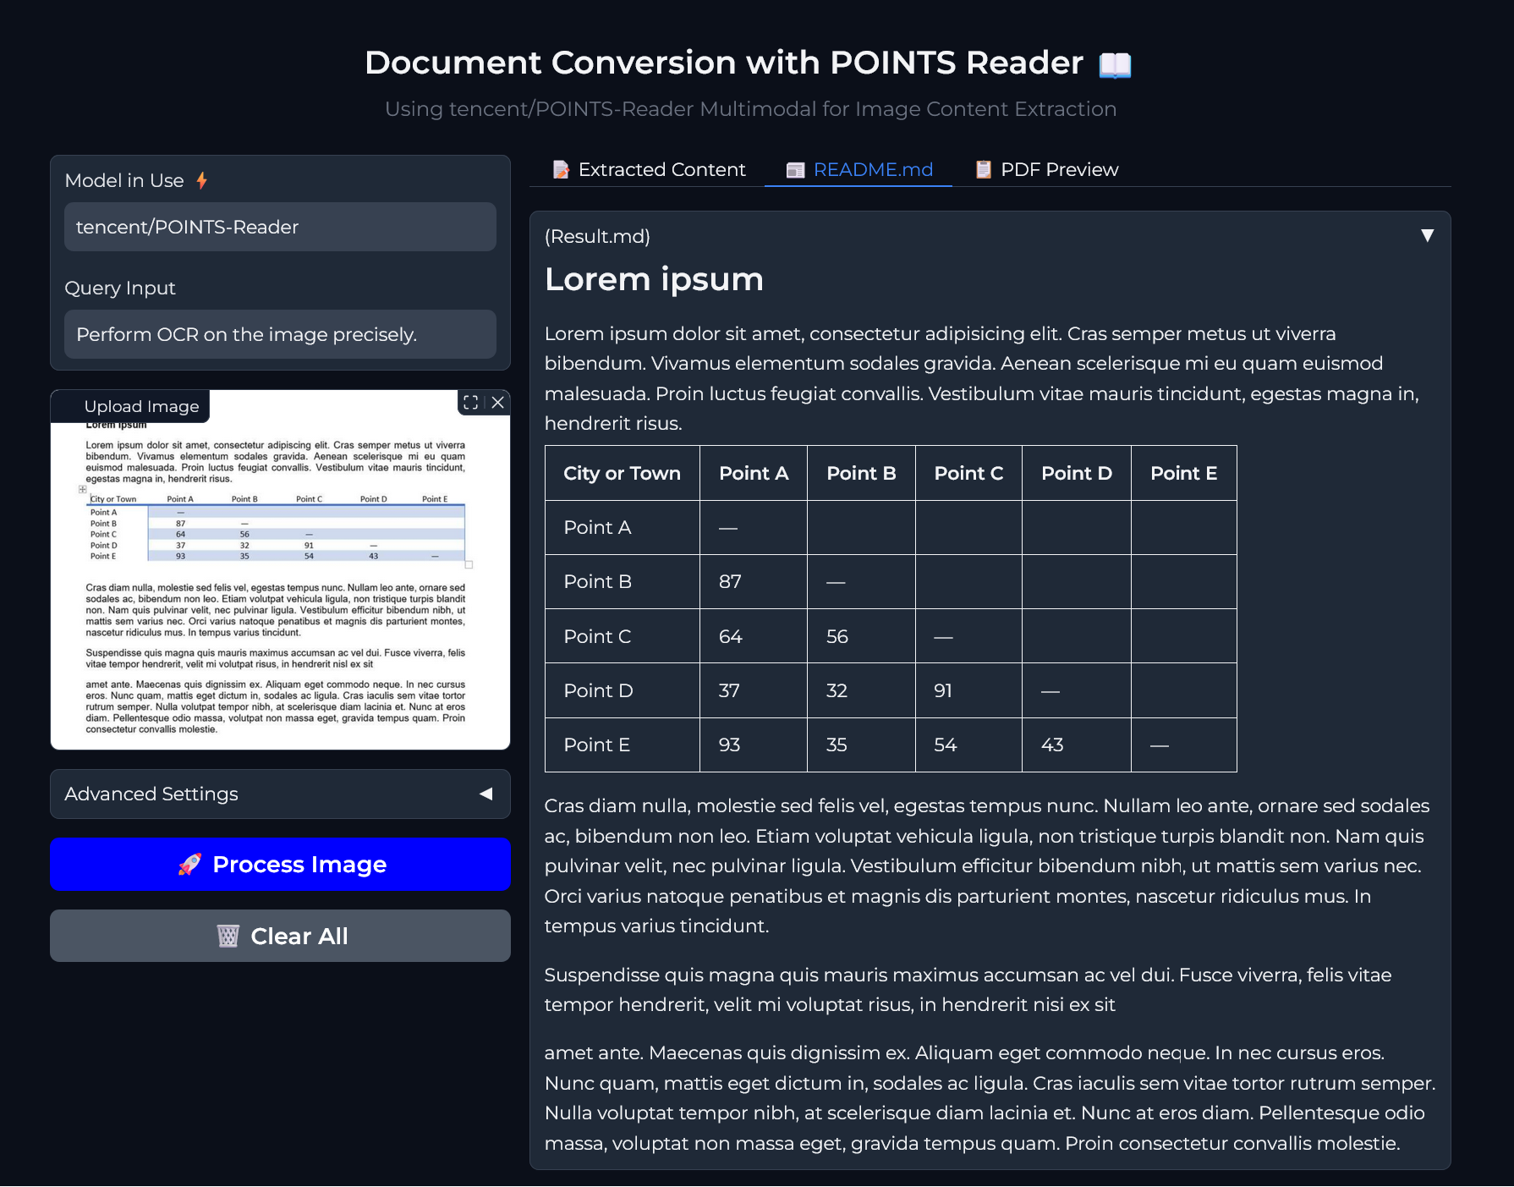Remove the uploaded image with X icon

[498, 403]
